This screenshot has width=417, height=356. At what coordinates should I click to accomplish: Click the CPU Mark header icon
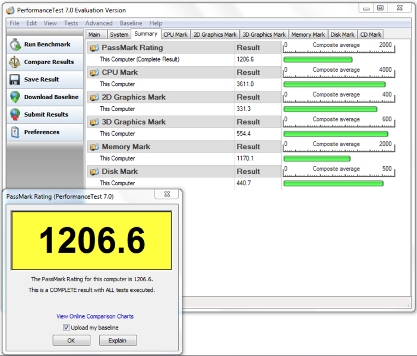coord(94,72)
